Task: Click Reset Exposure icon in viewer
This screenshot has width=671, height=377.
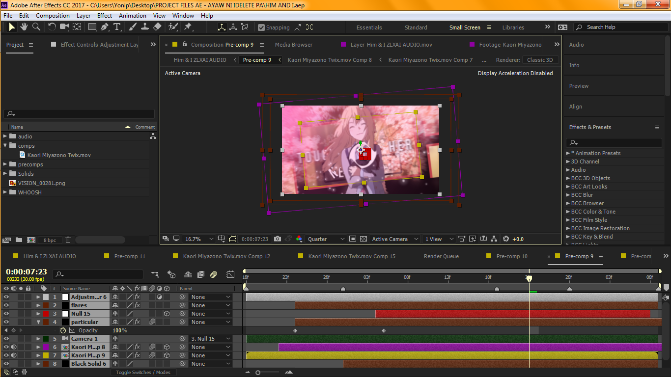Action: tap(506, 239)
